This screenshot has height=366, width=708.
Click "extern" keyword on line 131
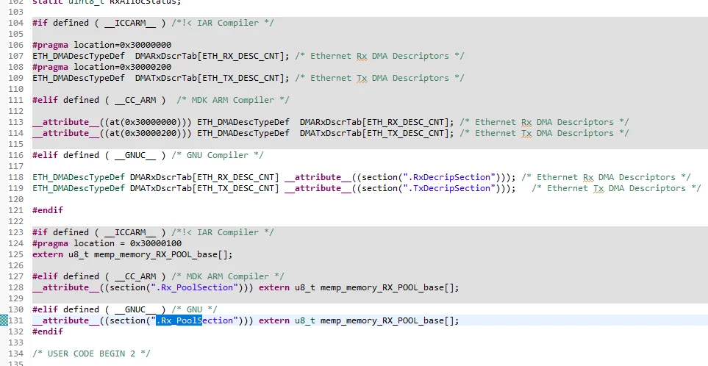[274, 320]
